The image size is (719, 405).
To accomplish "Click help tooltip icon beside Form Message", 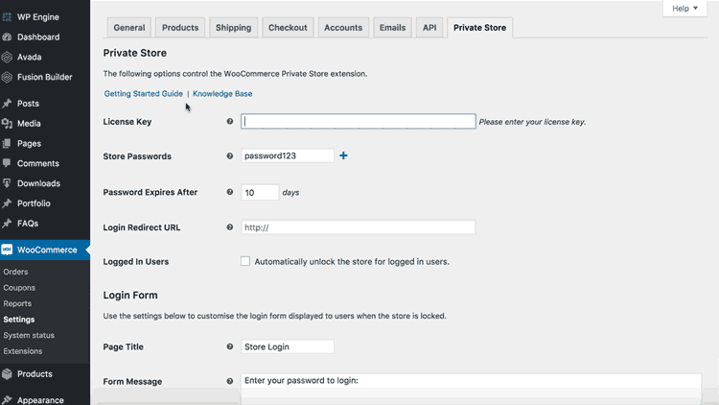I will (x=230, y=381).
